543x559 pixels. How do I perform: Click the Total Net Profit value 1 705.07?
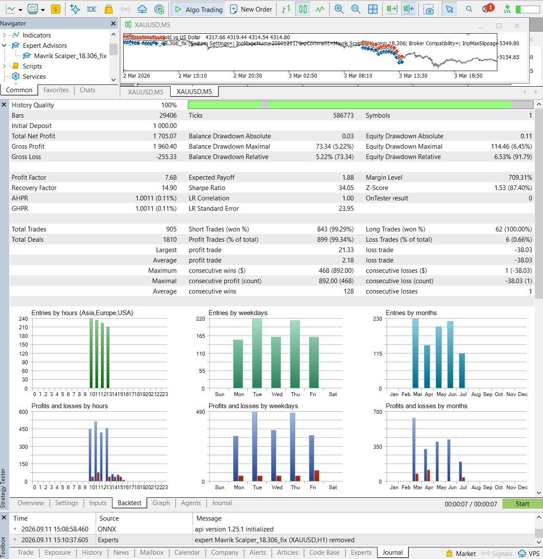coord(165,136)
